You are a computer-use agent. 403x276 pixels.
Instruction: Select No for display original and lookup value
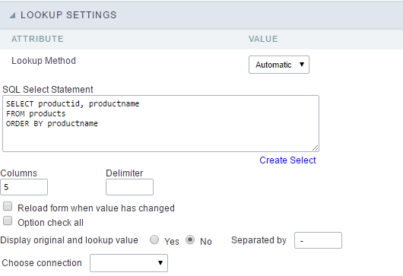click(190, 240)
